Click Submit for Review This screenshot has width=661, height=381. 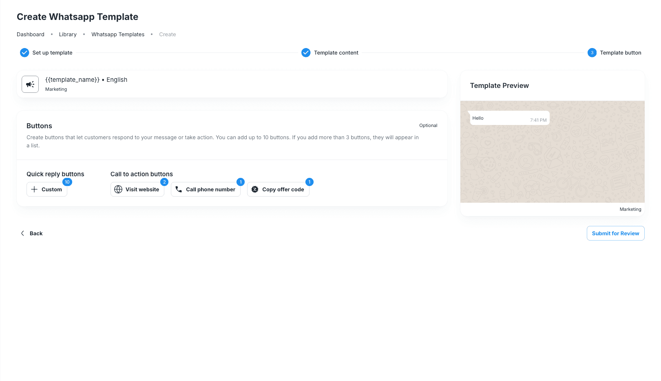click(615, 233)
